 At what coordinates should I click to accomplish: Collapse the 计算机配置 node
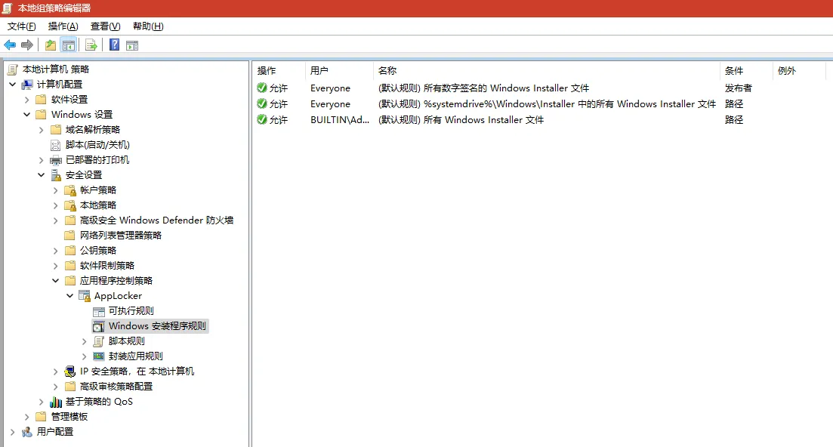point(12,85)
